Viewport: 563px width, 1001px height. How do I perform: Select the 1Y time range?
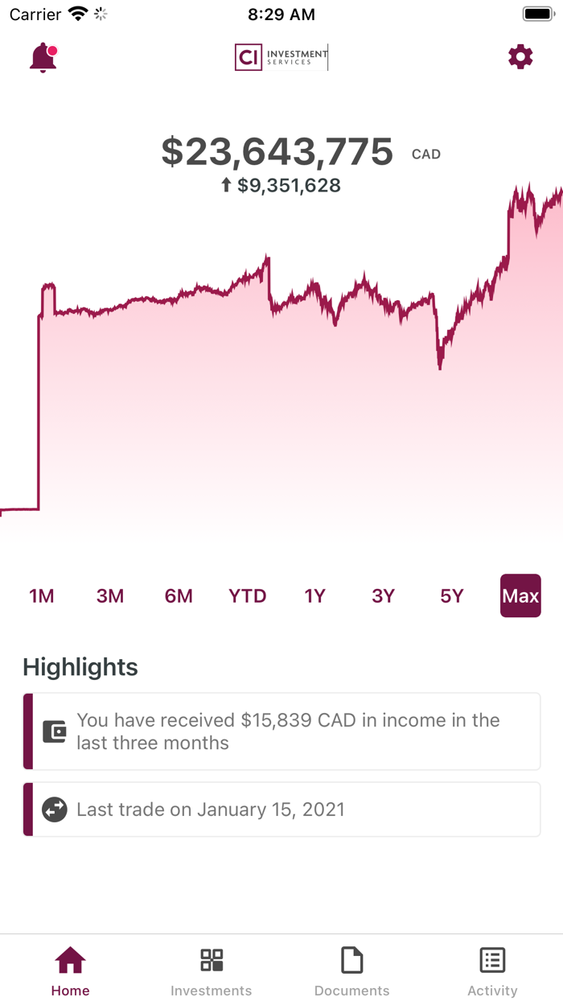[314, 595]
